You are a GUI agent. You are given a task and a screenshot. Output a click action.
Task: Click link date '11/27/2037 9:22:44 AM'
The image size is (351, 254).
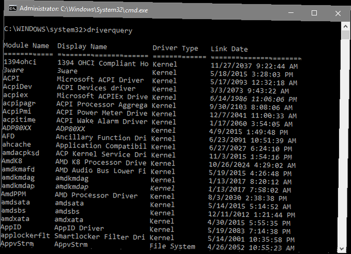coord(254,66)
